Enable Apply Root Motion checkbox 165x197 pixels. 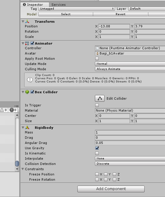[97, 59]
